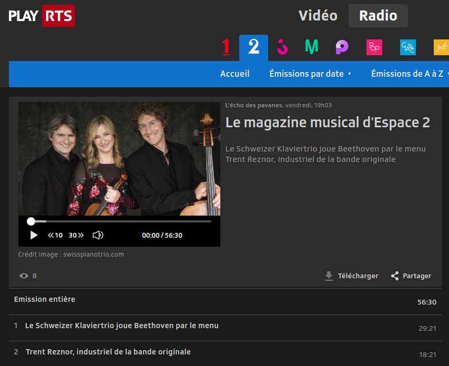The image size is (449, 366).
Task: Open the Partager share button
Action: coord(411,276)
